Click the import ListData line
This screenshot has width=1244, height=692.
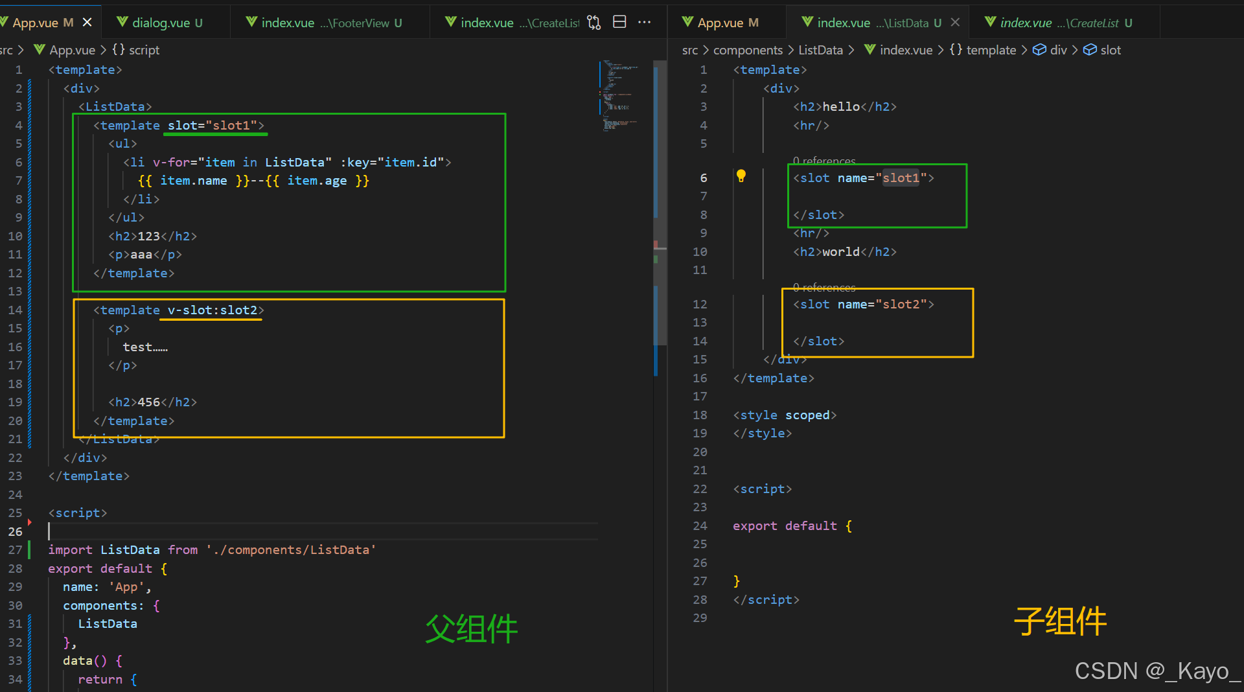(x=212, y=549)
